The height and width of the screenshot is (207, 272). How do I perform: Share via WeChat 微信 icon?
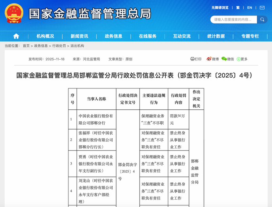coord(224,59)
